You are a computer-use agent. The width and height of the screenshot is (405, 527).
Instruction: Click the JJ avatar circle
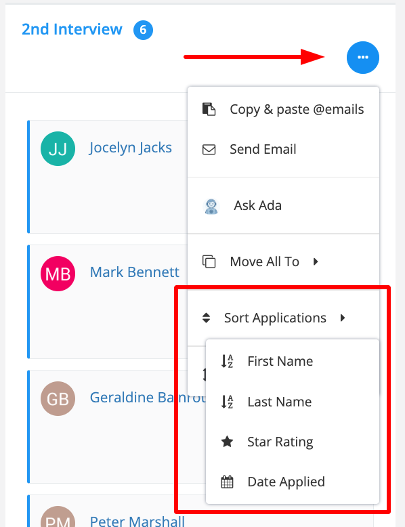(58, 148)
